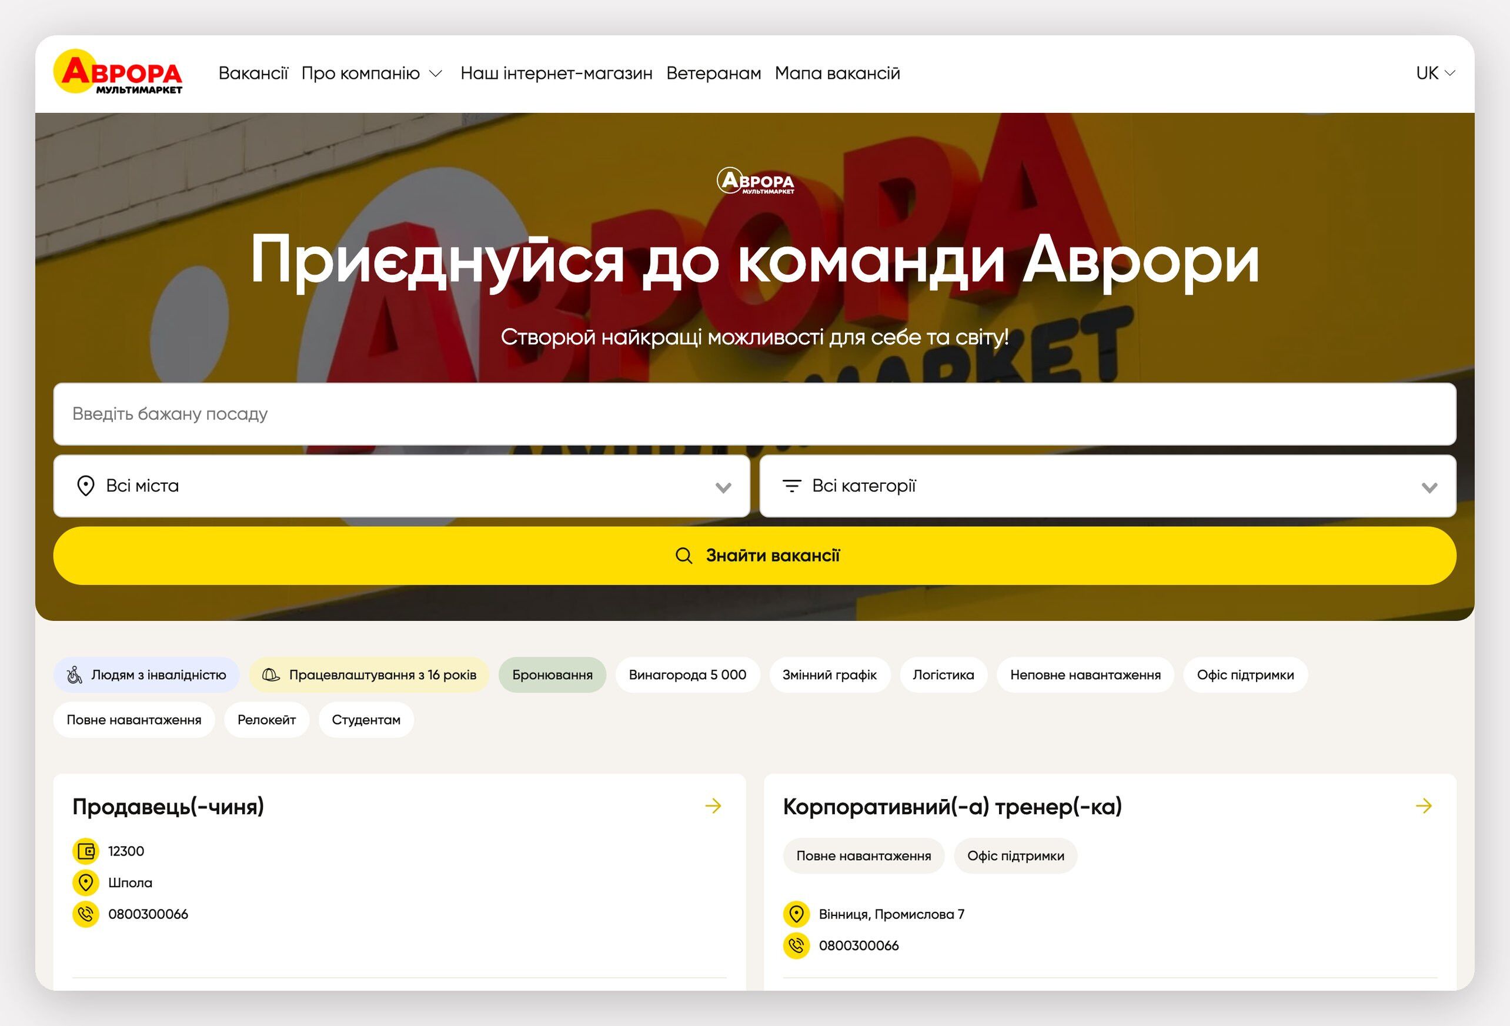This screenshot has height=1026, width=1510.
Task: Click the magnifier icon on Знайти вакансії
Action: coord(683,556)
